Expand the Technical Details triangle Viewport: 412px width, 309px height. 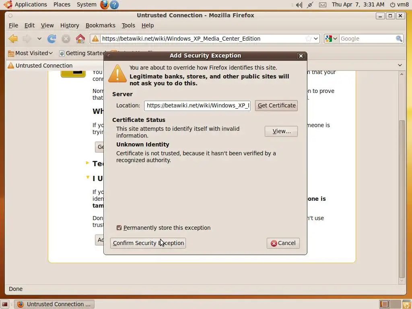pyautogui.click(x=87, y=163)
